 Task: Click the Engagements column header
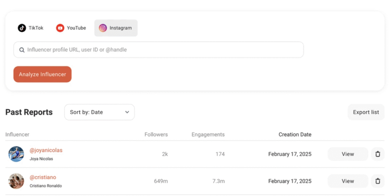click(208, 135)
